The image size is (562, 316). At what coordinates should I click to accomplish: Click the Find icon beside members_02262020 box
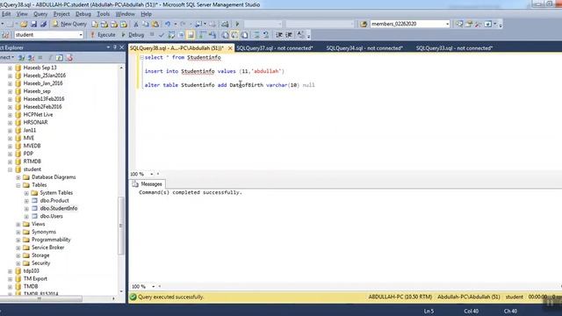tap(364, 24)
